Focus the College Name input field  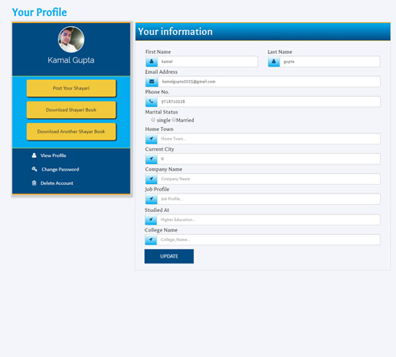pyautogui.click(x=268, y=240)
